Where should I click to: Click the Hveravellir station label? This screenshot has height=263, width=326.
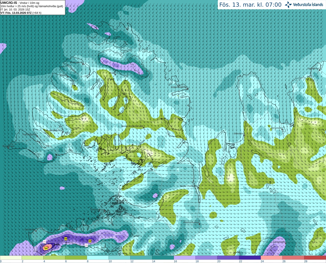coord(280,242)
